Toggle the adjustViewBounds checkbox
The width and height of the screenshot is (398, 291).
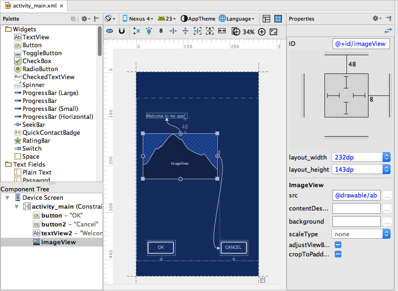[x=338, y=245]
